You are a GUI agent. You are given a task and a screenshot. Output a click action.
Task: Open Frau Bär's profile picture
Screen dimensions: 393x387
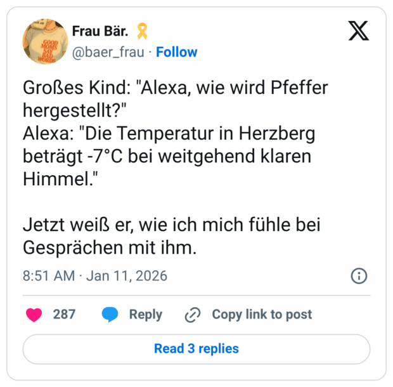[45, 41]
